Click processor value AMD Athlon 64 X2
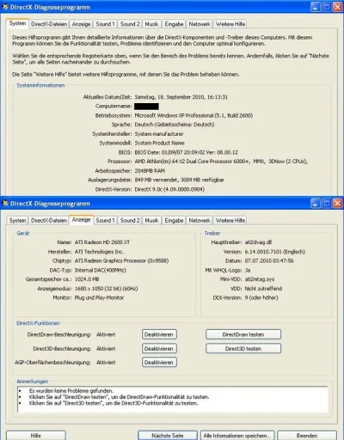Image resolution: width=344 pixels, height=440 pixels. [x=221, y=162]
